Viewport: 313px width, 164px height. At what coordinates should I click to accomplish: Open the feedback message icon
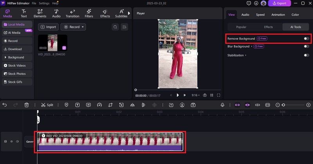point(249,3)
